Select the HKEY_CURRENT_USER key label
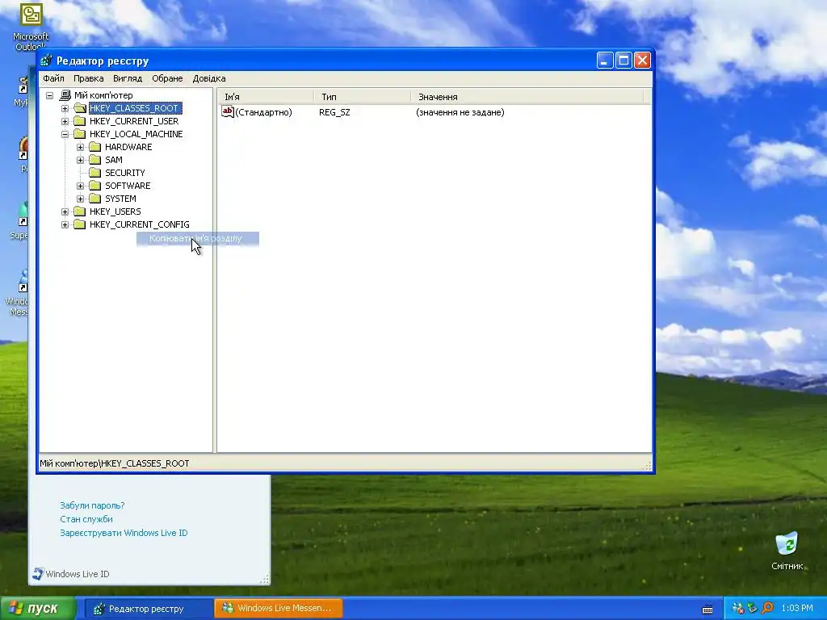This screenshot has height=620, width=827. (x=134, y=121)
